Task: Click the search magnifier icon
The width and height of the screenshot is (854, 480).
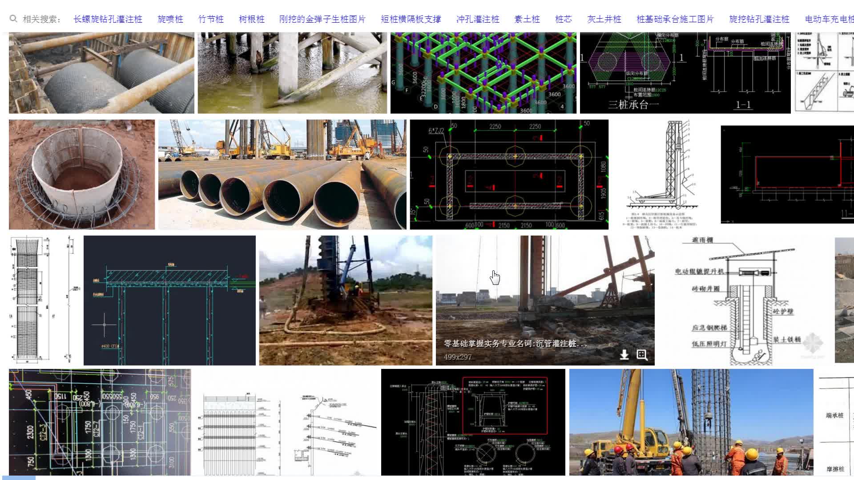Action: tap(13, 19)
